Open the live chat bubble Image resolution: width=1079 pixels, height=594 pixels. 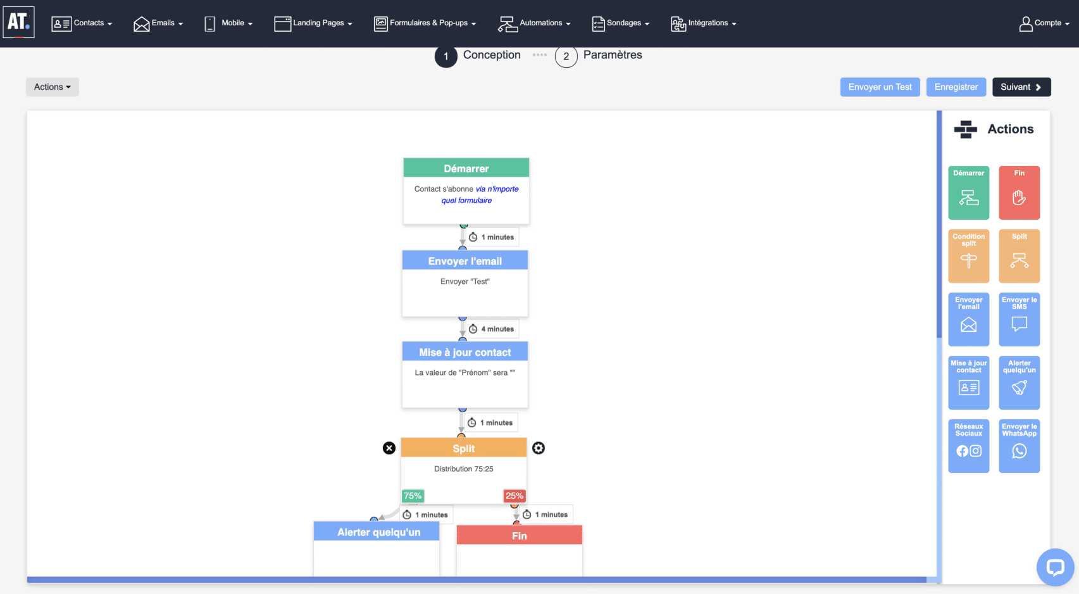click(1055, 567)
